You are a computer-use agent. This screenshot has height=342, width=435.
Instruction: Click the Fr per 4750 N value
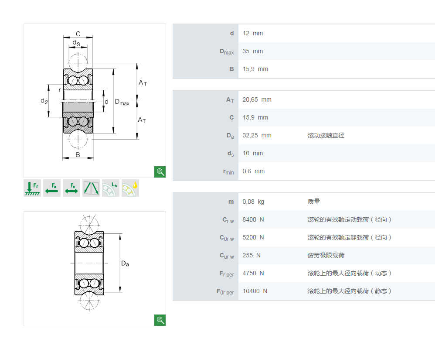click(253, 273)
